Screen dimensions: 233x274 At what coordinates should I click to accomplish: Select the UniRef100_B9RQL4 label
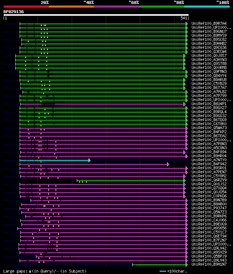click(x=209, y=112)
